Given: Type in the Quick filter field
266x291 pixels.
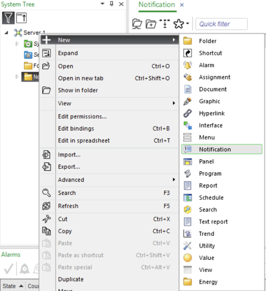Looking at the screenshot, I should [221, 24].
